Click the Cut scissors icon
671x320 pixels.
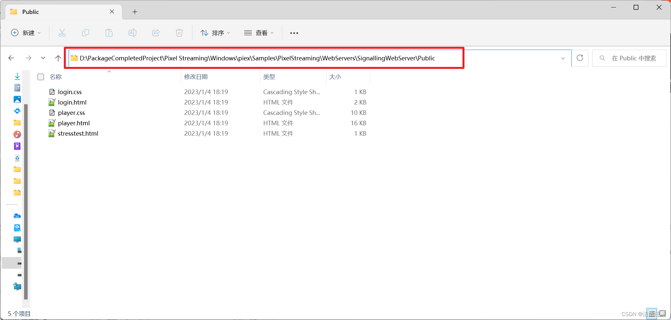click(62, 33)
